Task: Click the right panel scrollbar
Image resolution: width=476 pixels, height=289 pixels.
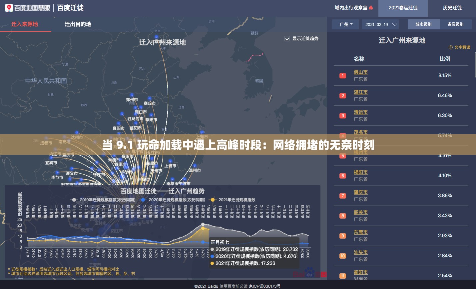Action: tap(475, 64)
